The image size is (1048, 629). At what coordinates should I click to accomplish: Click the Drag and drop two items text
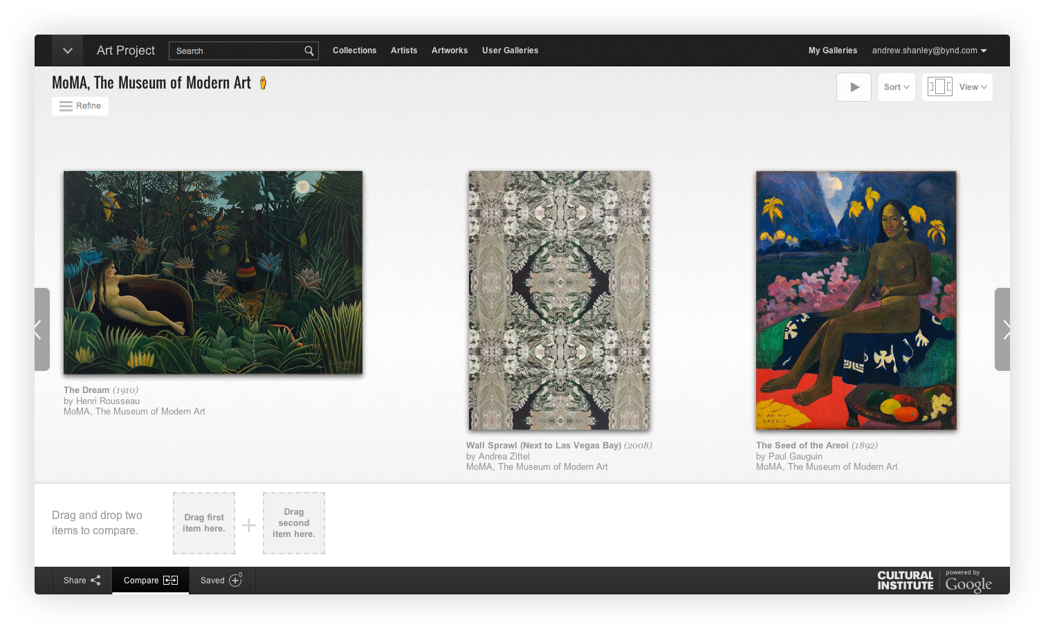pyautogui.click(x=97, y=523)
